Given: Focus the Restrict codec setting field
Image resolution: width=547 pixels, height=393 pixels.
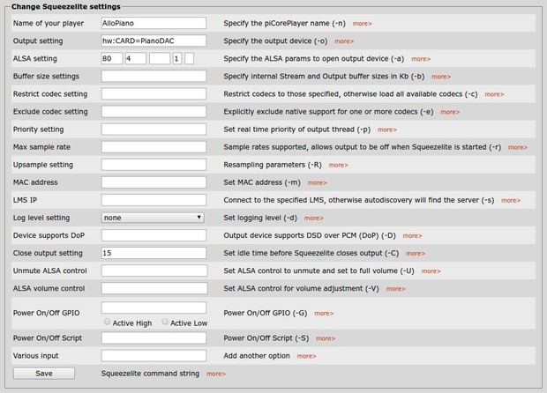Looking at the screenshot, I should 154,93.
